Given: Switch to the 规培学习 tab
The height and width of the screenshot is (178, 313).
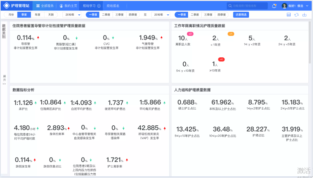Looking at the screenshot, I should tap(89, 6).
